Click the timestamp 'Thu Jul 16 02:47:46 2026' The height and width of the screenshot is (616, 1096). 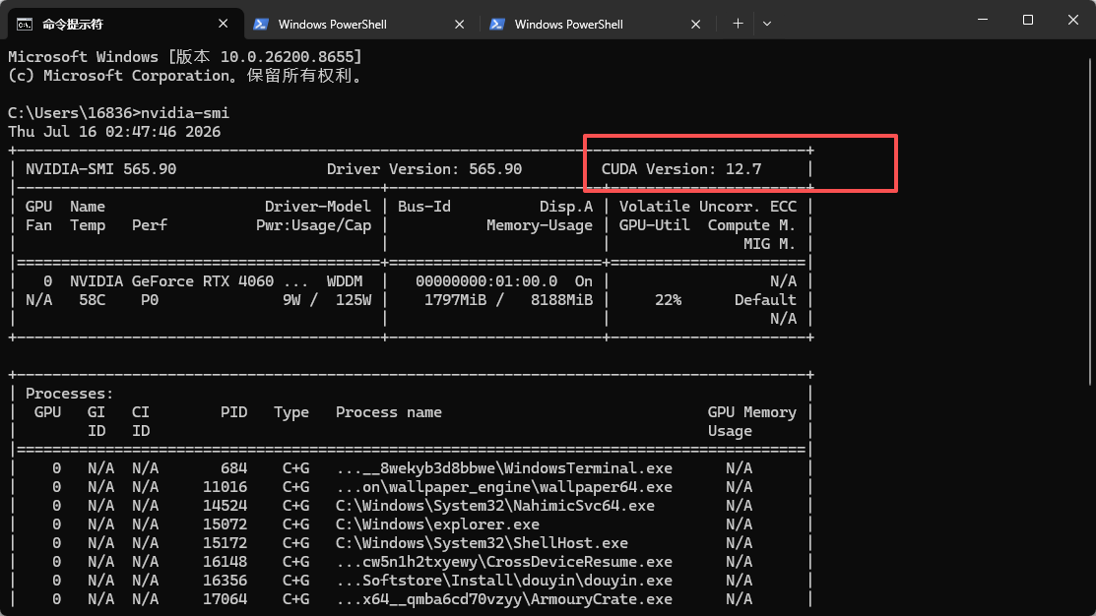(x=114, y=132)
